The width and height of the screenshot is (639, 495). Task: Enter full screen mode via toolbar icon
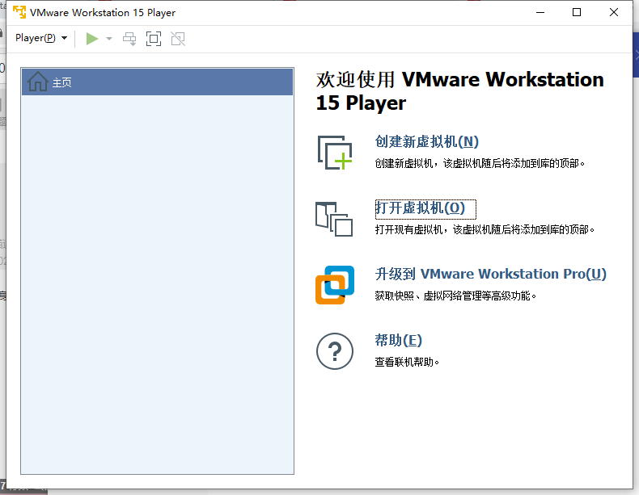(154, 39)
